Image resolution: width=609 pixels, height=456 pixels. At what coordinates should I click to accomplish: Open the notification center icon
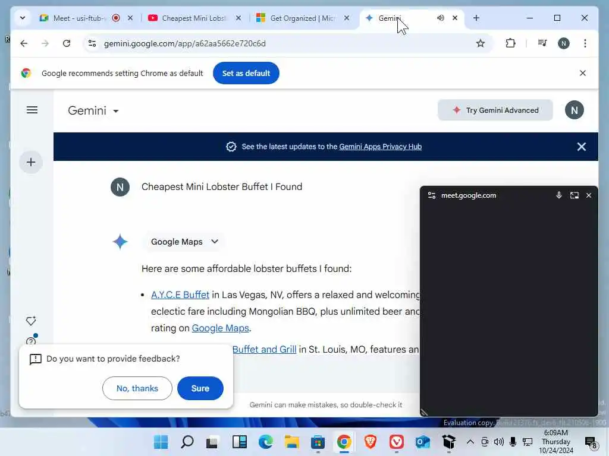click(x=591, y=442)
